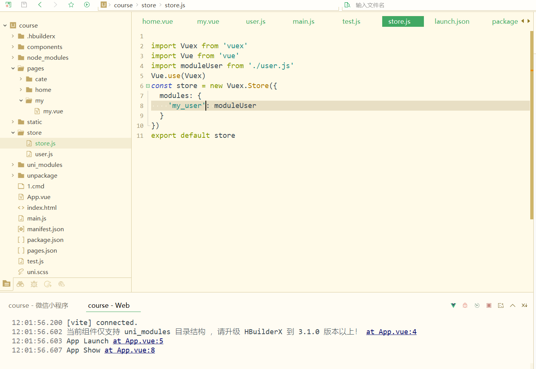Click the editor vertical scrollbar

coord(532,125)
